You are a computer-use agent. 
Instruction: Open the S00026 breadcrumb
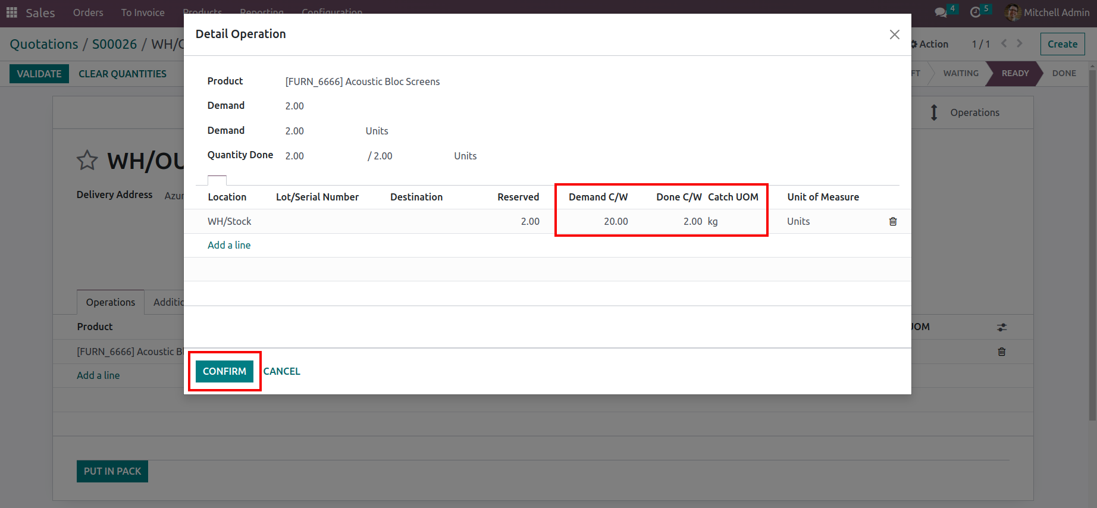click(114, 44)
